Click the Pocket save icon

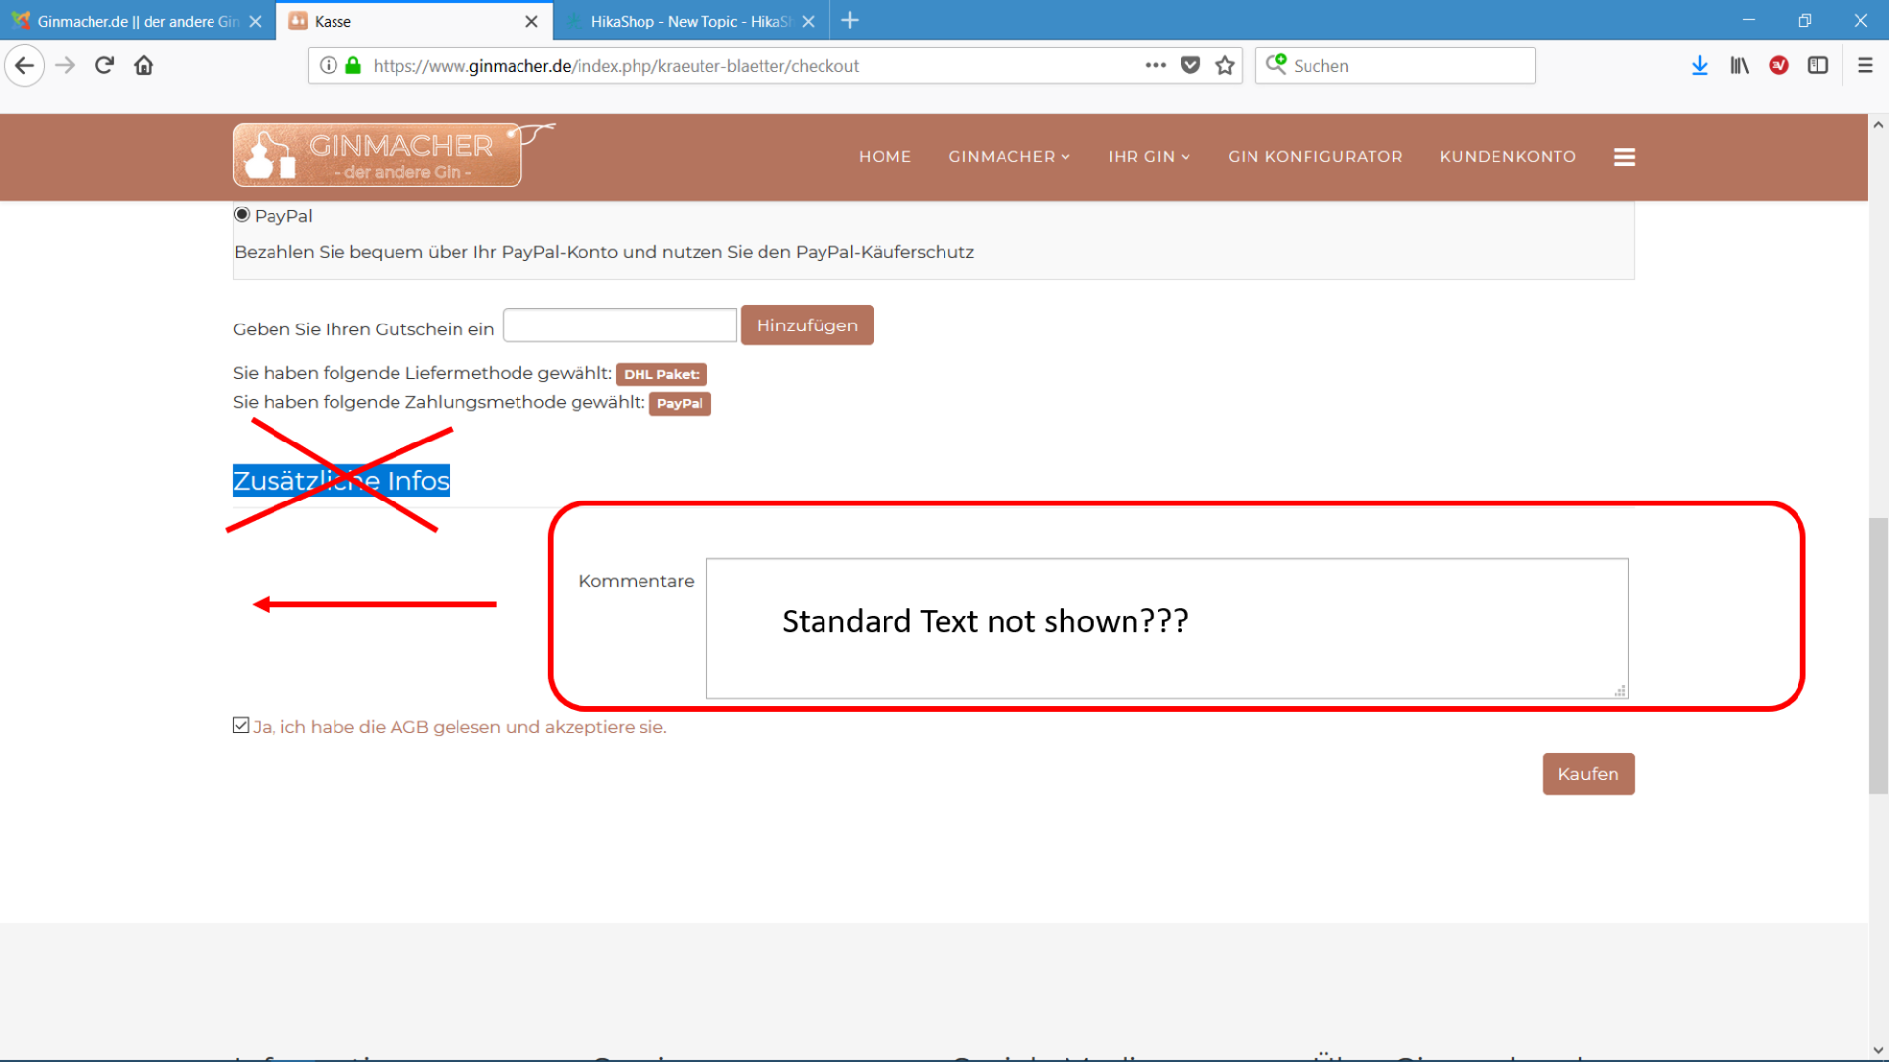point(1189,66)
